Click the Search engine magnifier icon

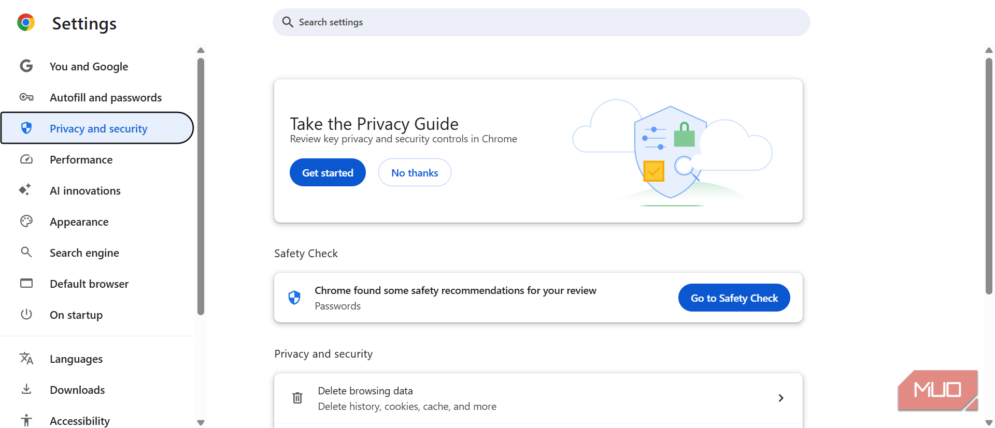tap(26, 252)
